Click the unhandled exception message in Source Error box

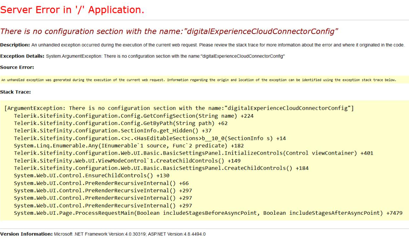tap(199, 80)
